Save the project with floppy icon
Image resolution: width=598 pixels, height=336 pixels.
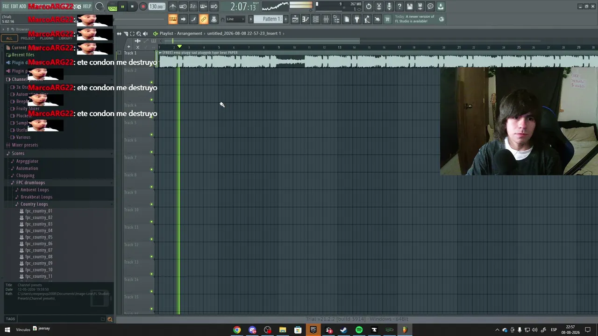410,7
